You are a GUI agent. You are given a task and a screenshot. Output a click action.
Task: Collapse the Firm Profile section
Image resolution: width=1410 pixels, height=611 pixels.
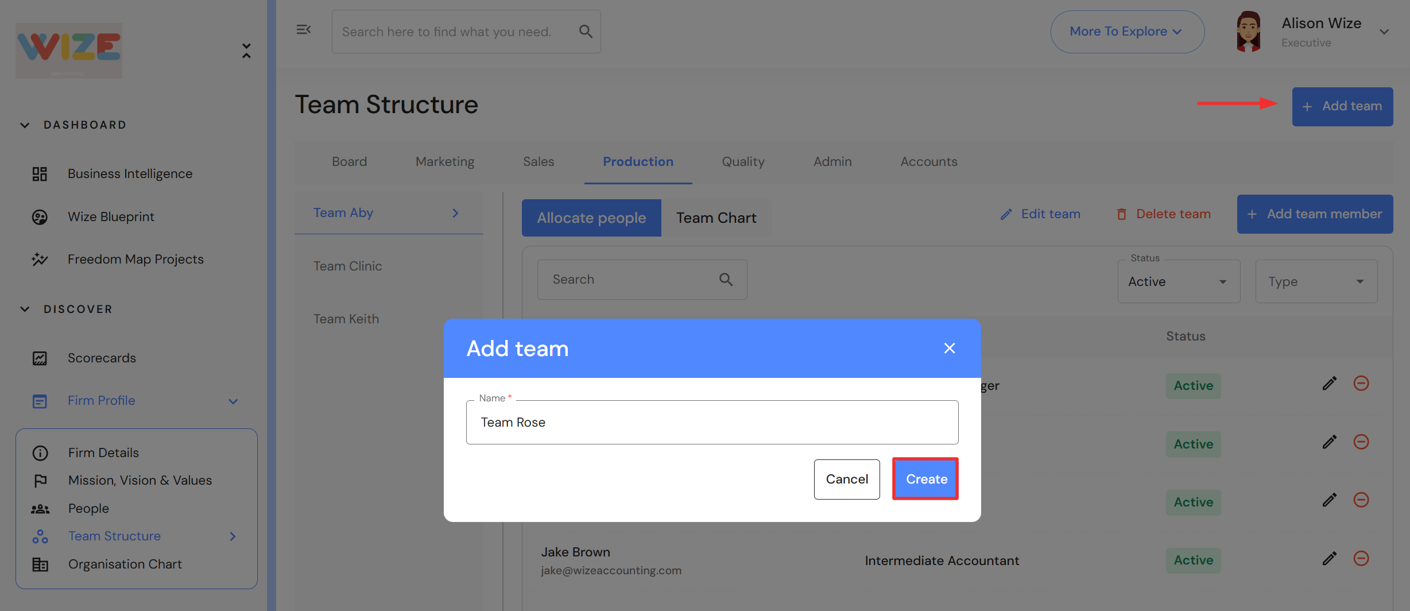233,401
